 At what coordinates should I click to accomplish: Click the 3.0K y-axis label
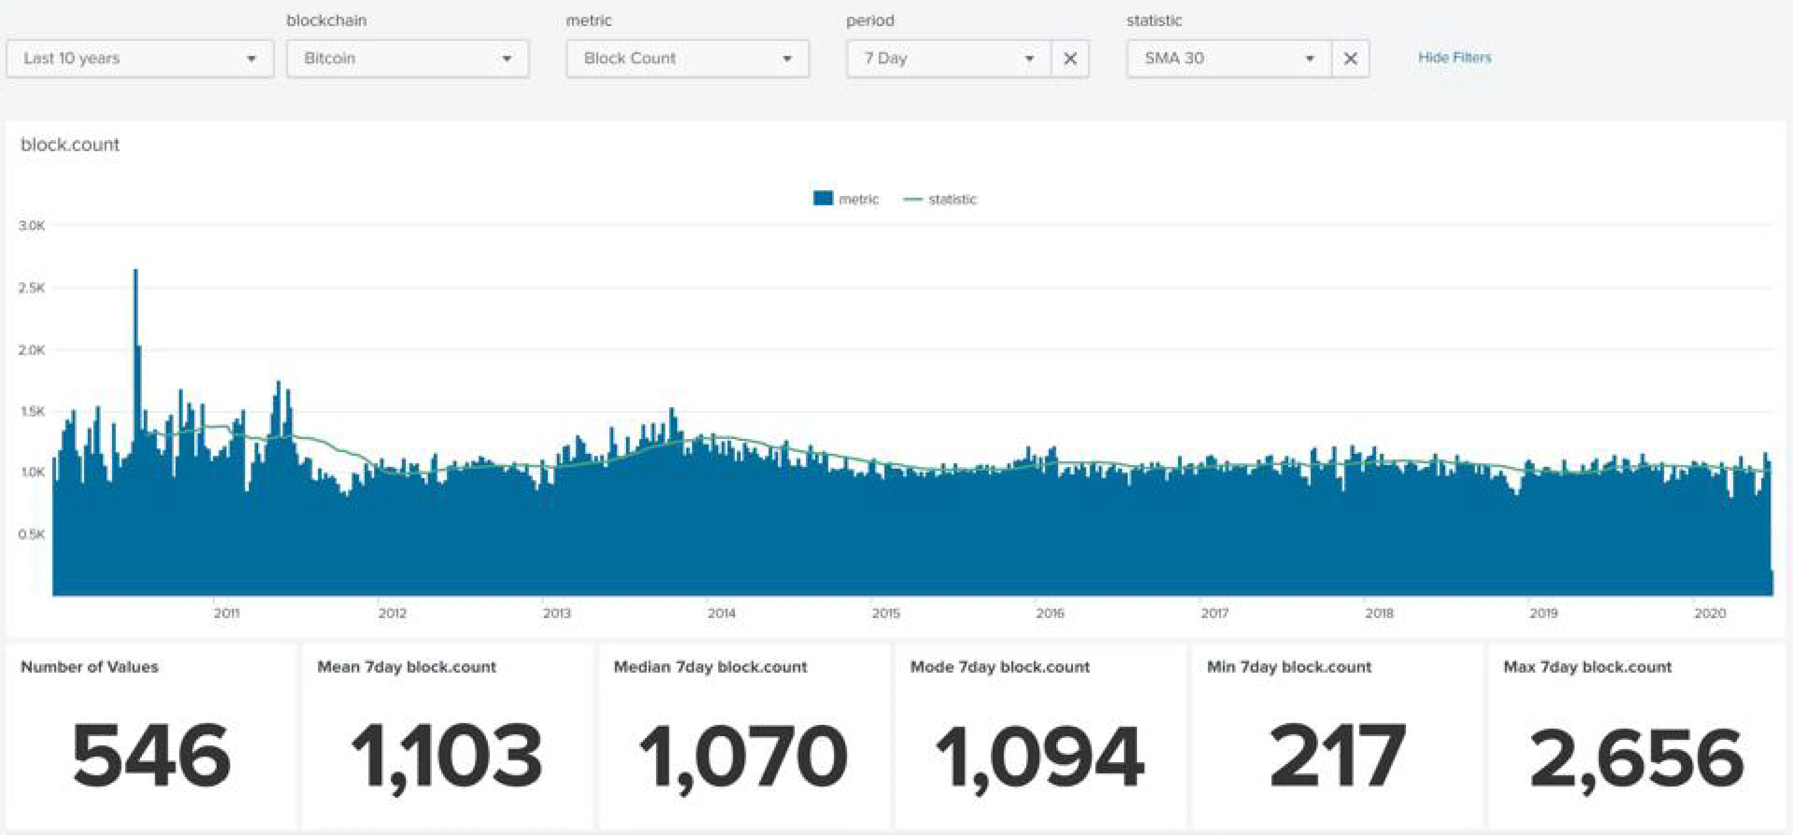pos(32,225)
